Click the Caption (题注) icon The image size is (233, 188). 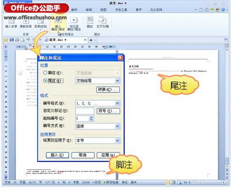point(90,22)
